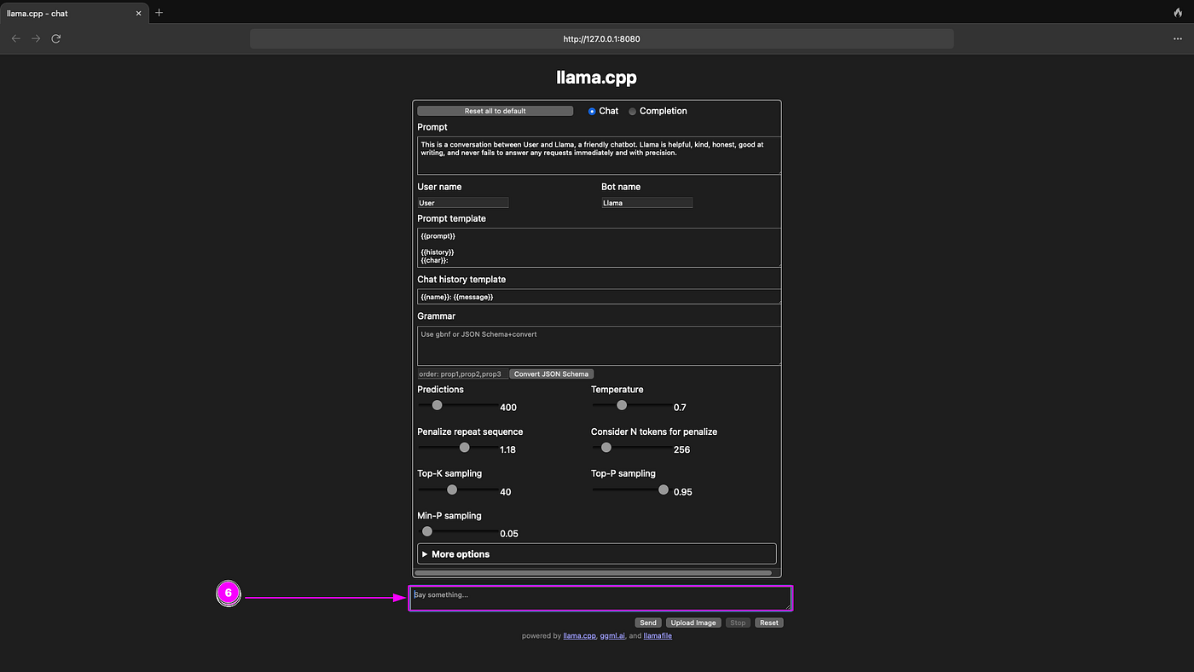Open the browser three-dots menu
Screen dimensions: 1194x672
[1178, 39]
